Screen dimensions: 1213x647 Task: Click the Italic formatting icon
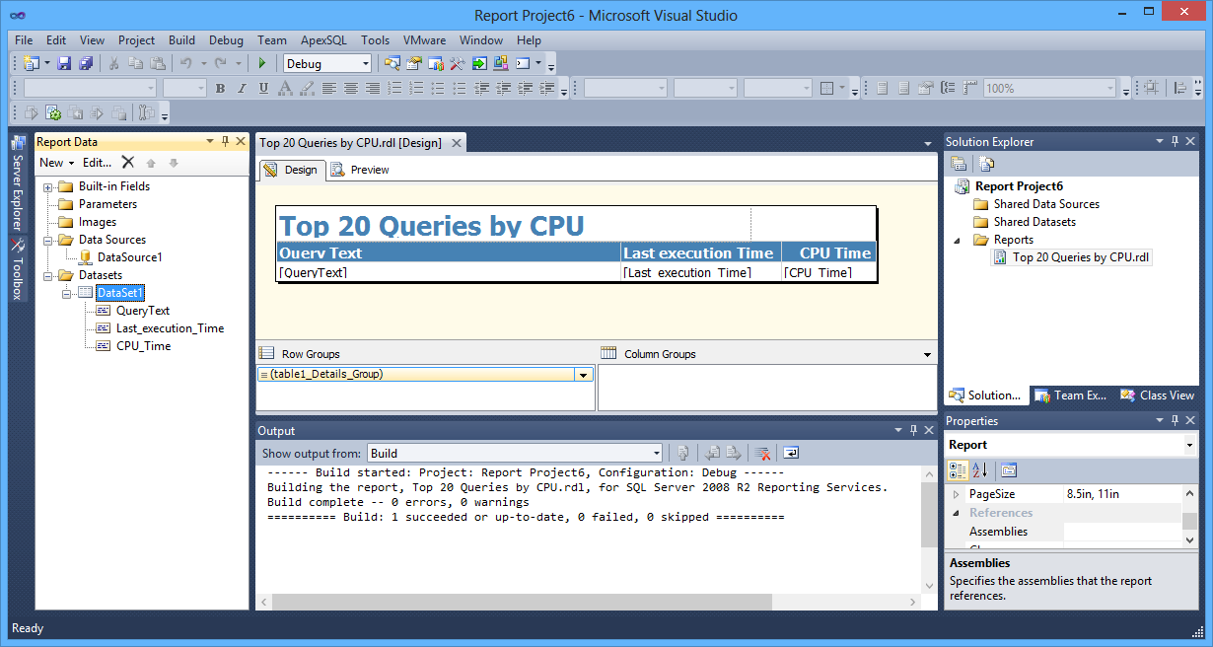pyautogui.click(x=242, y=88)
